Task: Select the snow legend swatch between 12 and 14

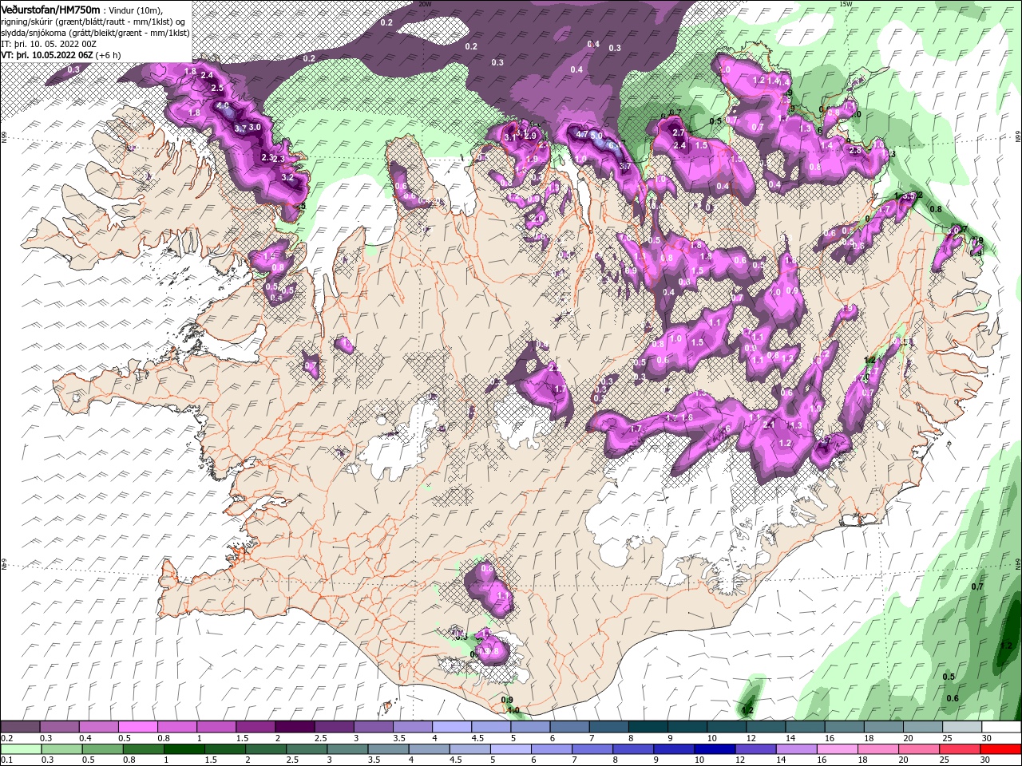Action: [x=766, y=727]
